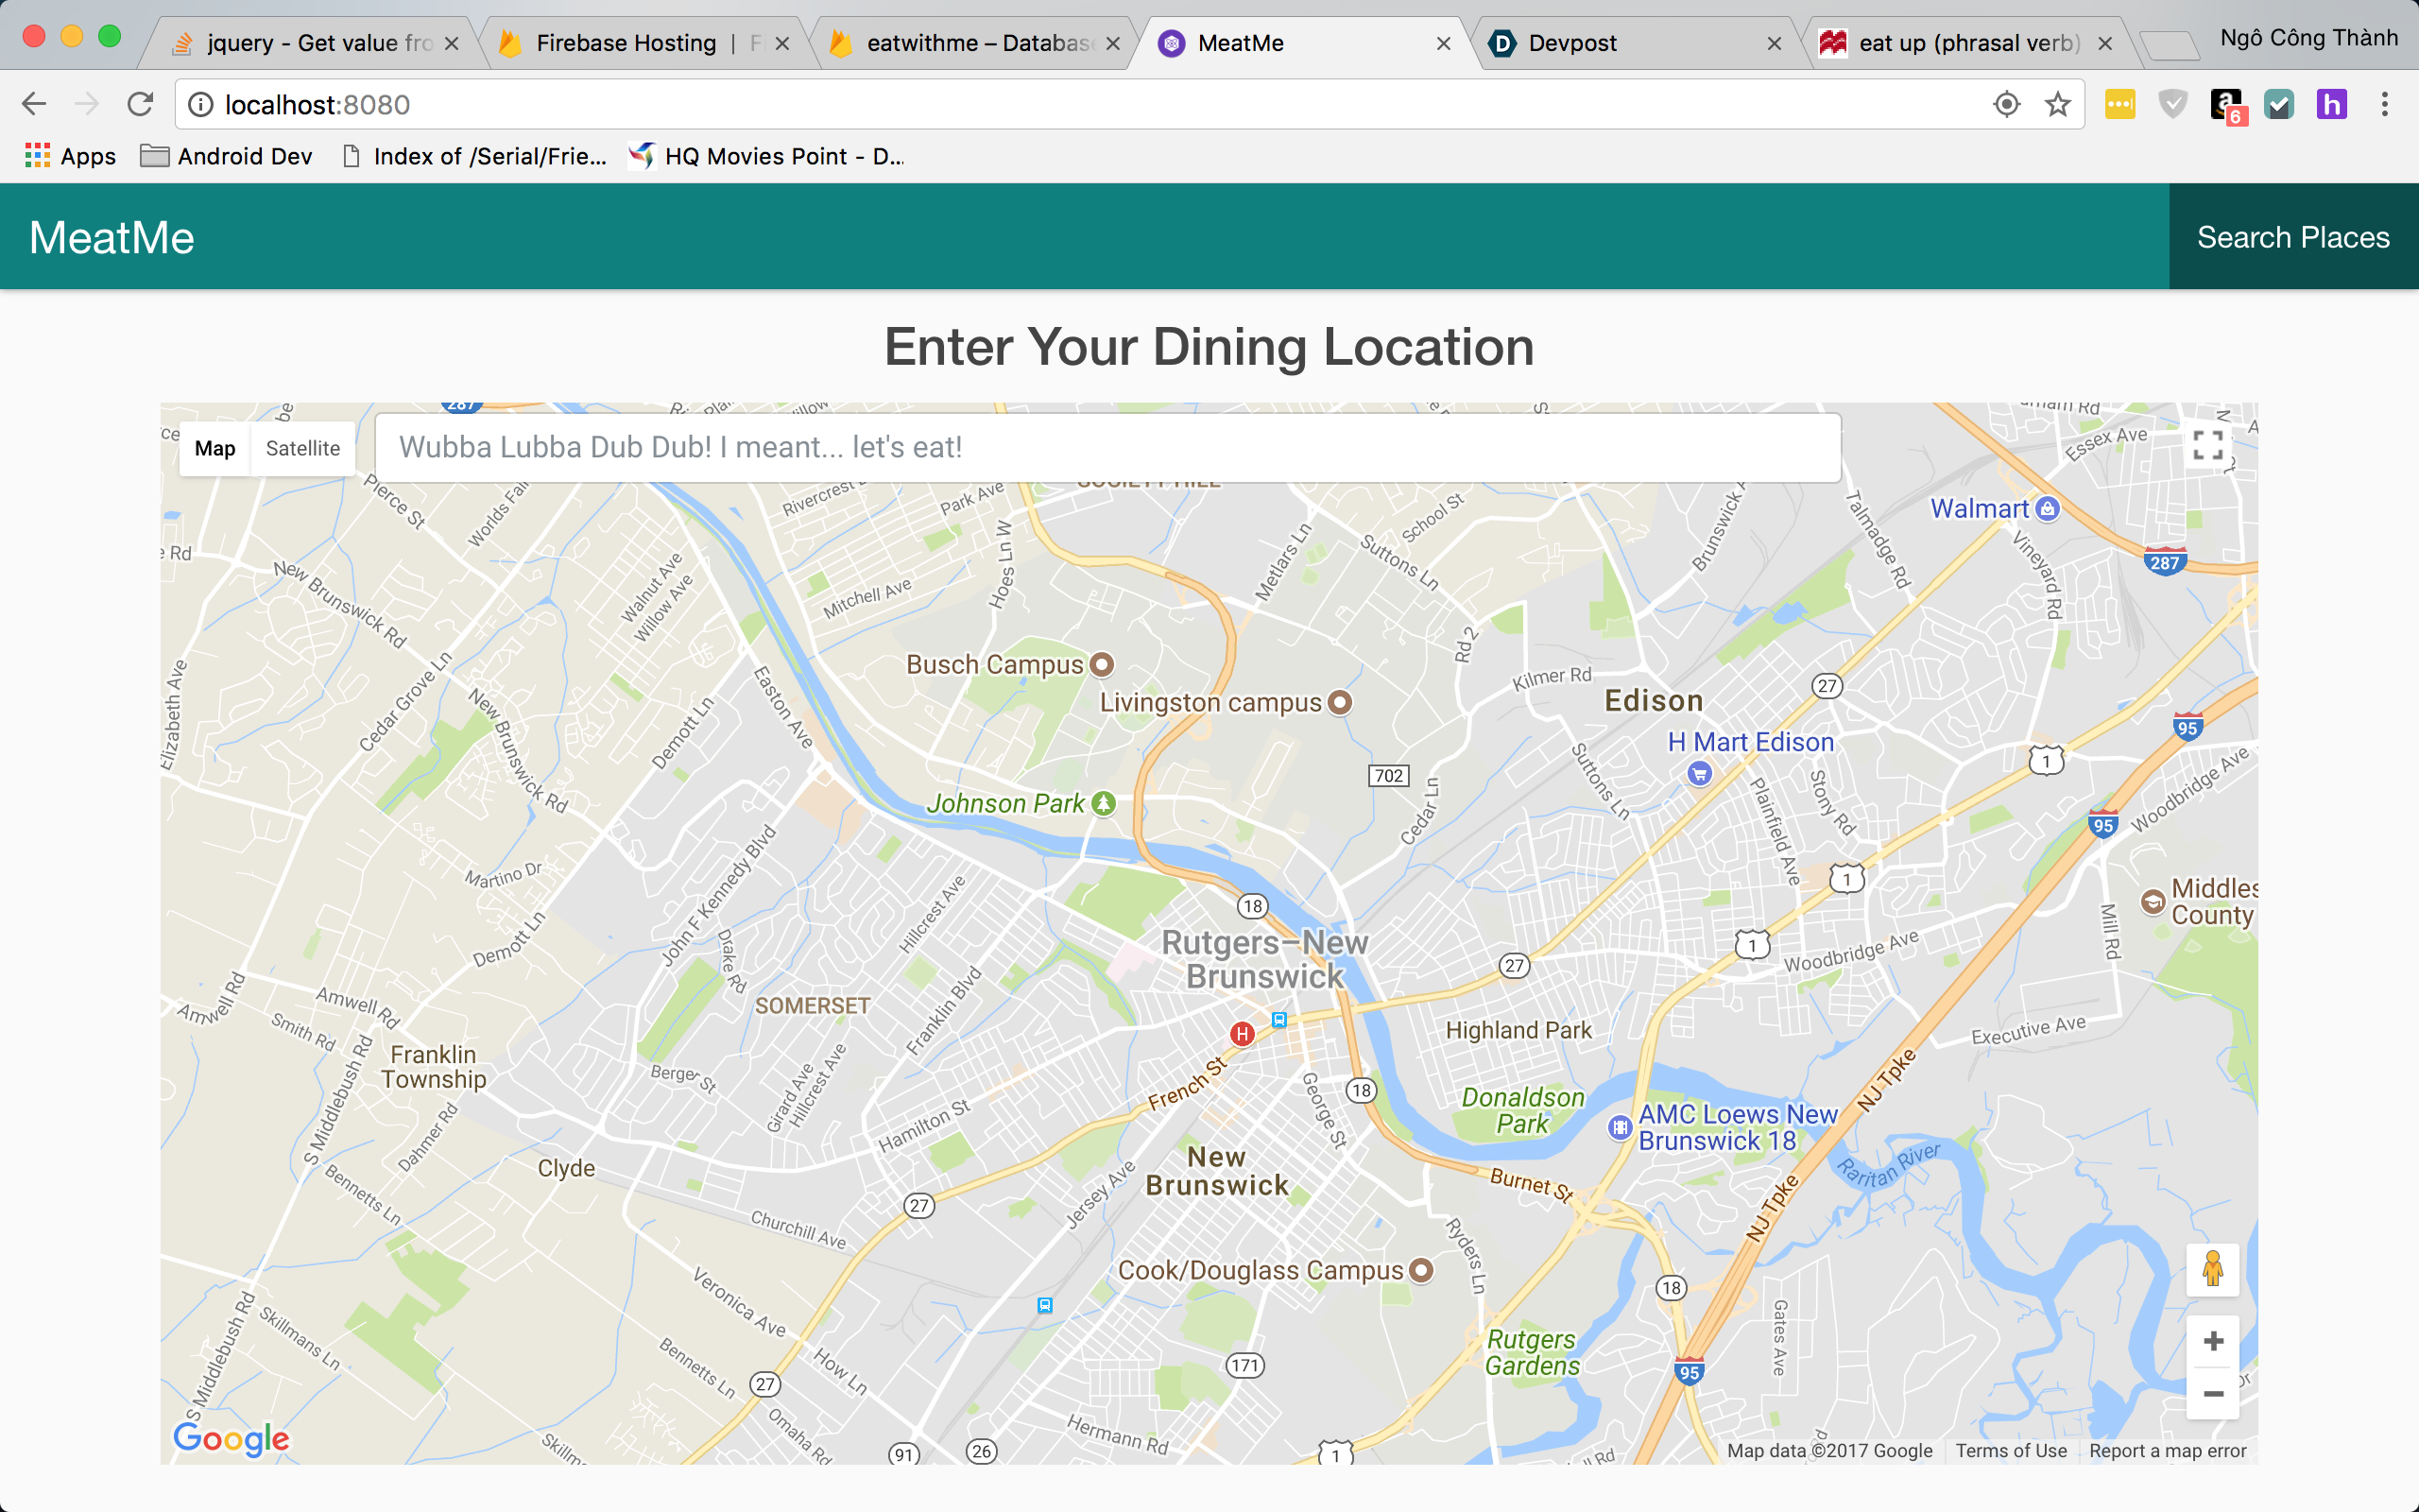Reload the page with refresh icon
Screen dimensions: 2419x1512
tap(141, 104)
